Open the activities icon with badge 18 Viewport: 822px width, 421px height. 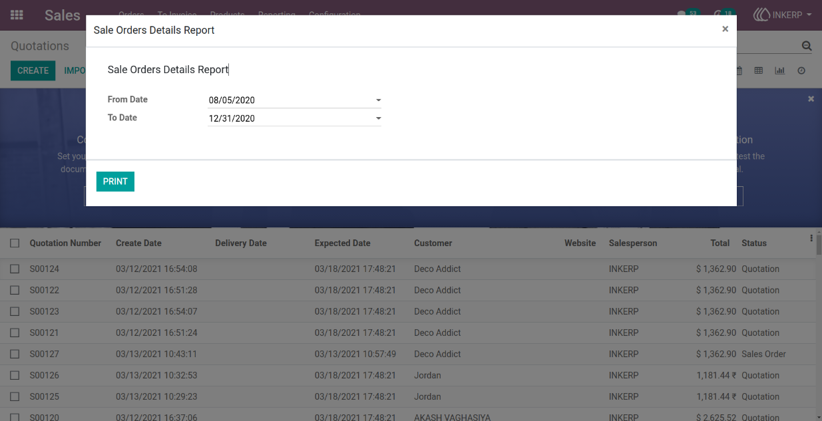point(723,14)
